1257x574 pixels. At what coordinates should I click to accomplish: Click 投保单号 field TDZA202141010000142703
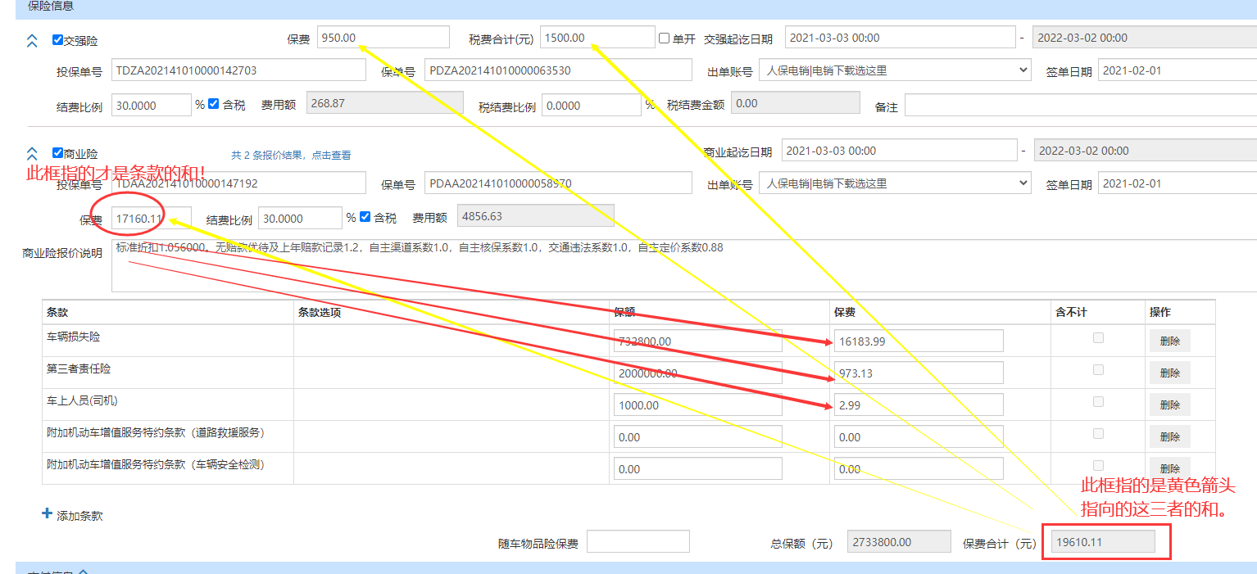[x=238, y=70]
